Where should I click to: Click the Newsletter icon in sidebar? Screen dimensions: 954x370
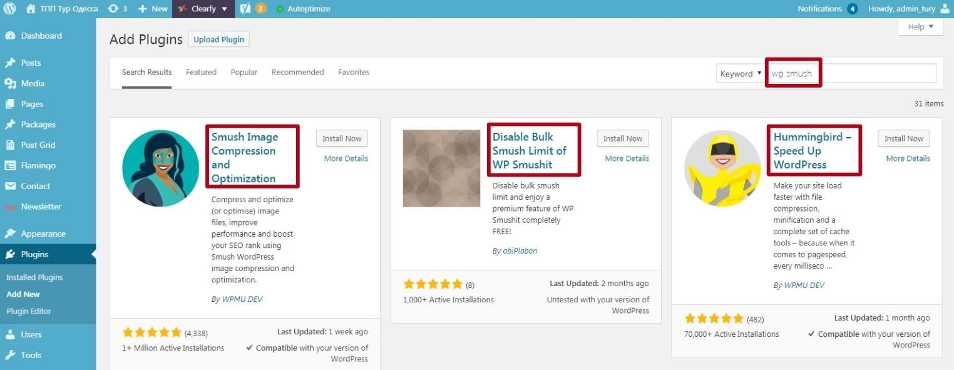pos(10,207)
